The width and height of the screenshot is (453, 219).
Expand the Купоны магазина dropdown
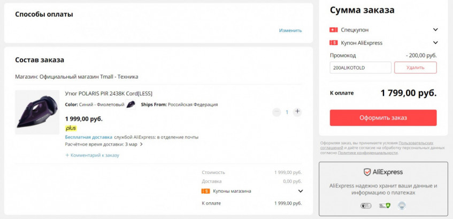300,191
